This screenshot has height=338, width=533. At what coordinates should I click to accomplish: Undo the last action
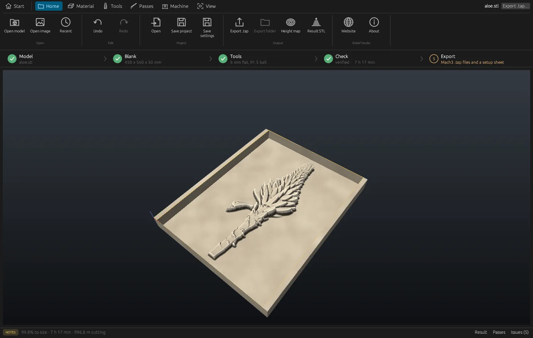(x=98, y=26)
